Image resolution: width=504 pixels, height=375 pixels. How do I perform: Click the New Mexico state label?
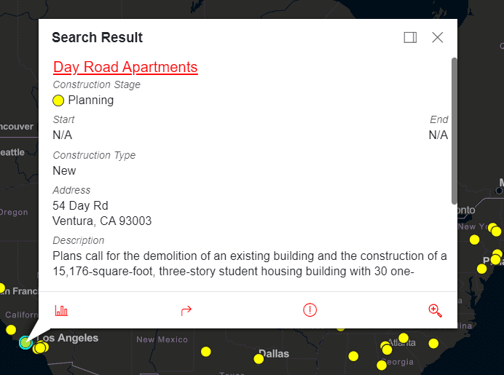pyautogui.click(x=162, y=339)
